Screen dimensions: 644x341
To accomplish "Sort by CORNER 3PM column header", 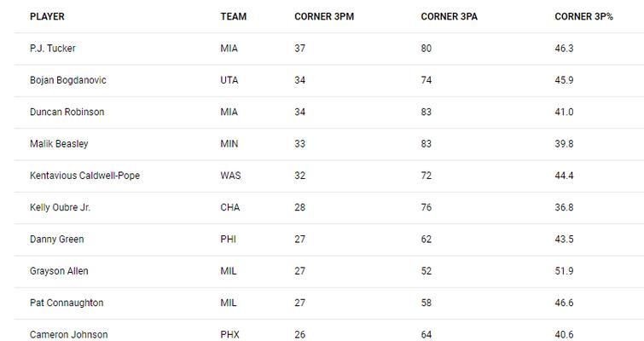I will [x=324, y=16].
